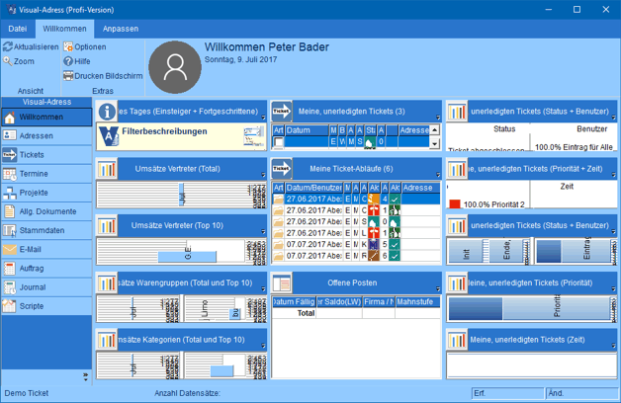Image resolution: width=621 pixels, height=403 pixels.
Task: Open the Allg. Dokumente icon
Action: point(9,211)
